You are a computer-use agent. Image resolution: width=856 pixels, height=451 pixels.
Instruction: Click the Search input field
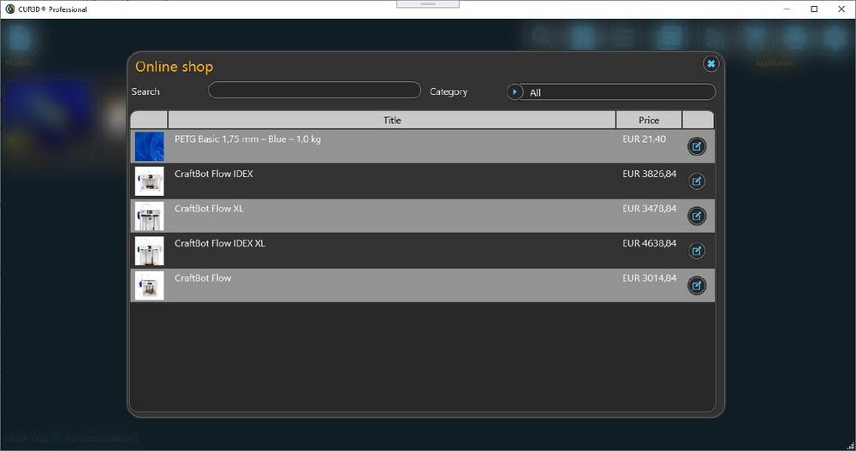click(x=314, y=90)
